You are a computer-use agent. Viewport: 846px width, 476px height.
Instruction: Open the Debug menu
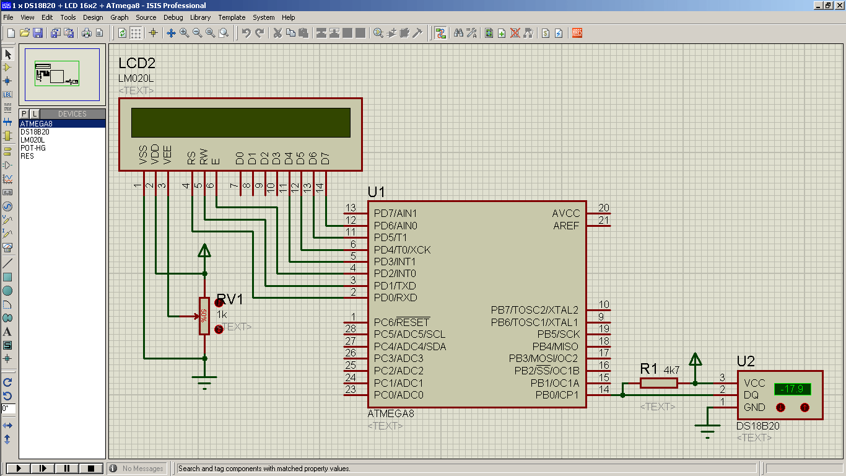[x=173, y=17]
